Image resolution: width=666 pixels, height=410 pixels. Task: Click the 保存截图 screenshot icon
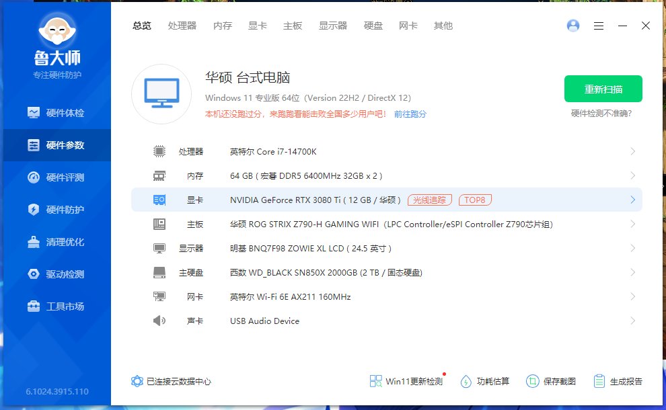(532, 381)
